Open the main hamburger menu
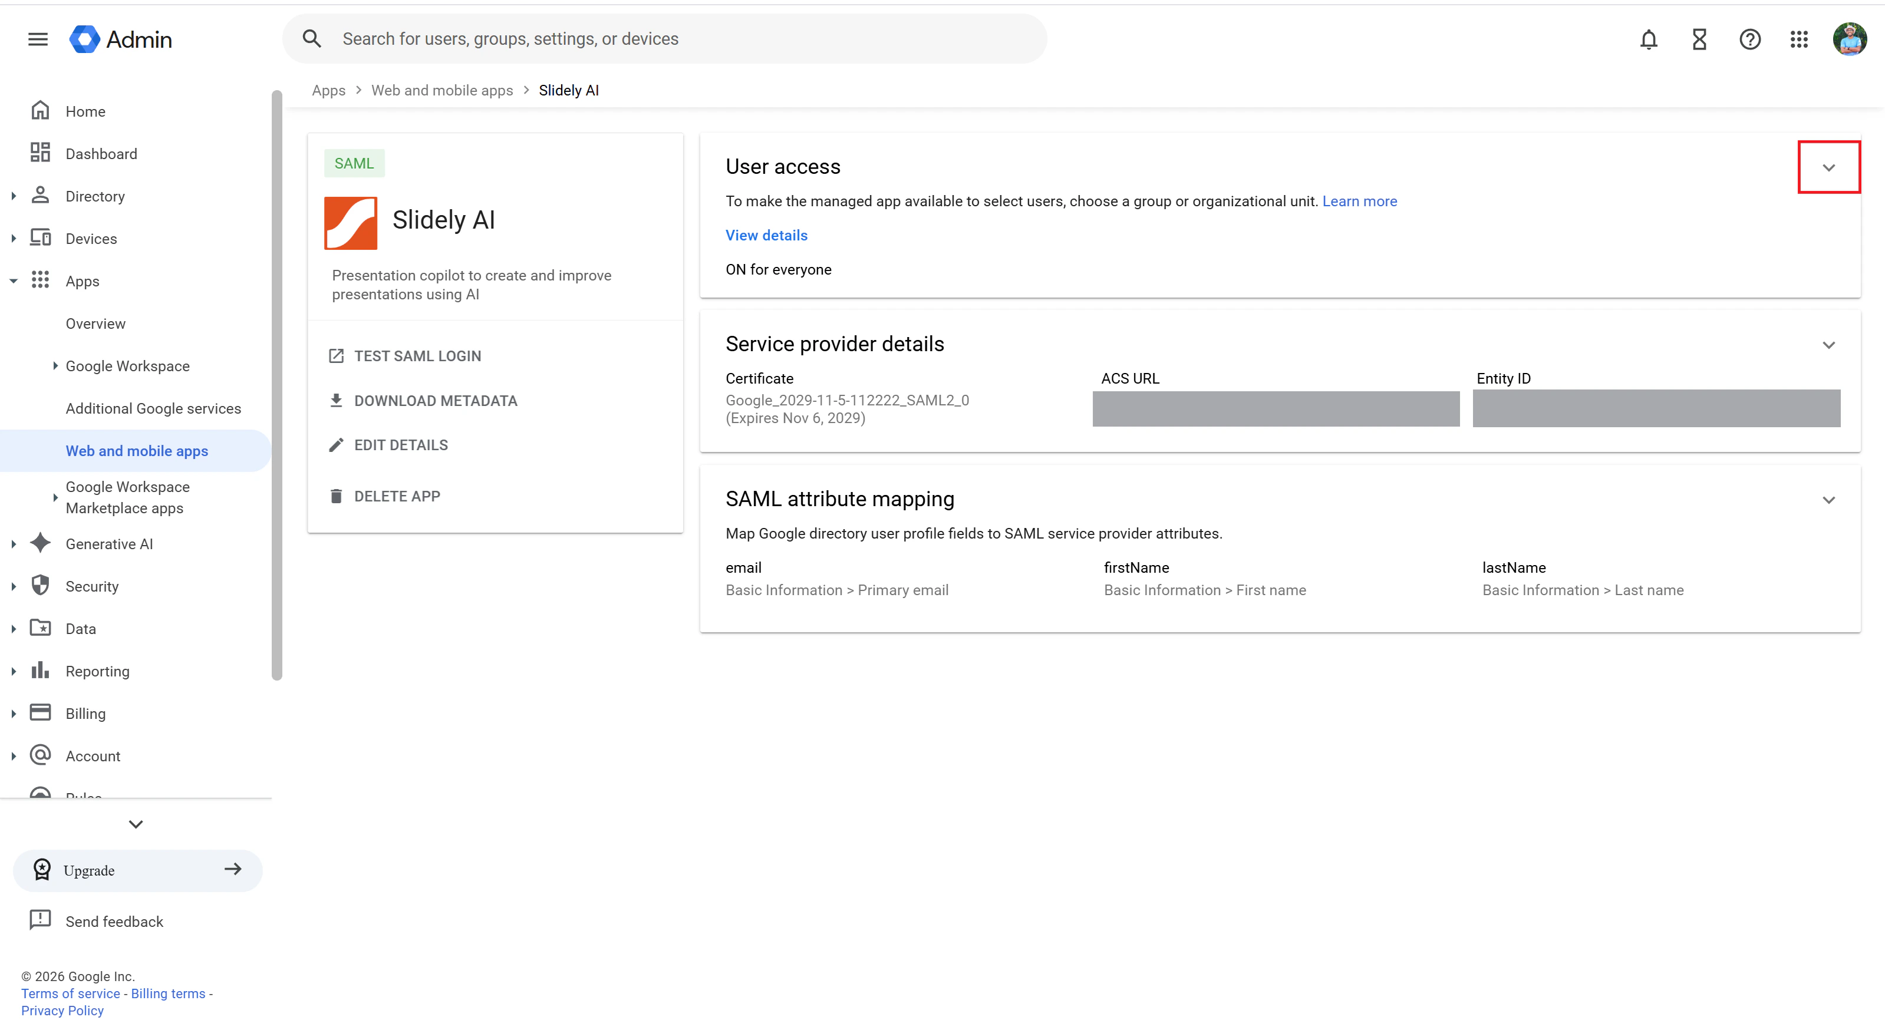This screenshot has height=1030, width=1885. (38, 39)
